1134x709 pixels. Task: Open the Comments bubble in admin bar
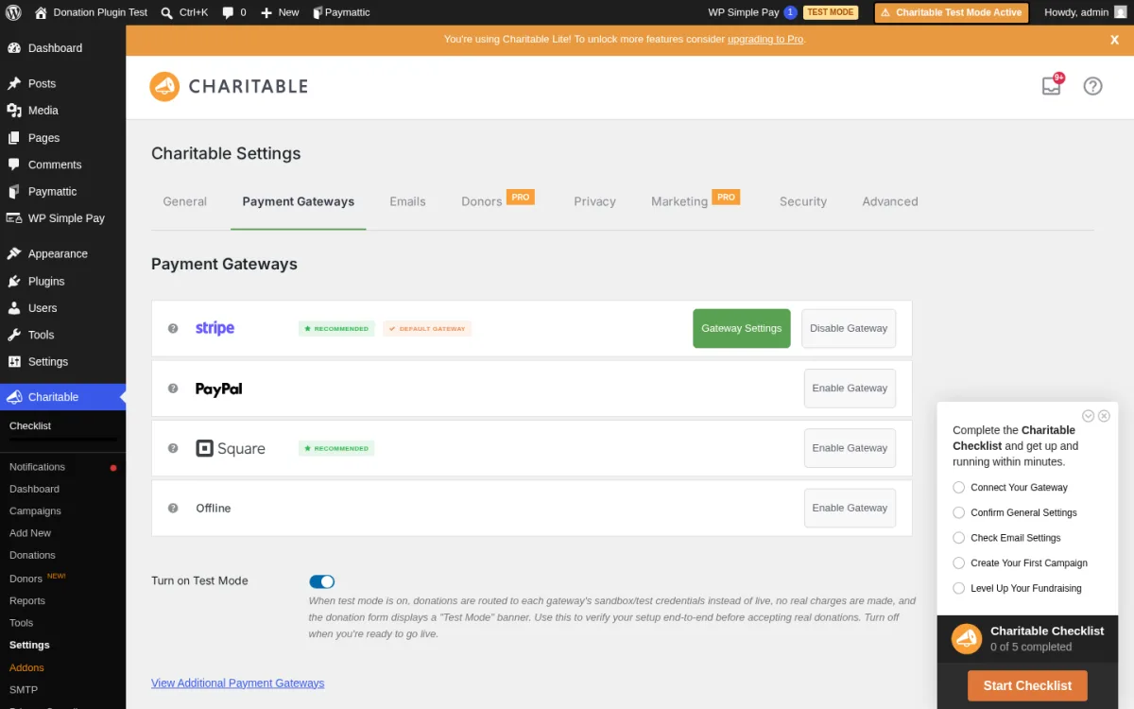(x=233, y=12)
